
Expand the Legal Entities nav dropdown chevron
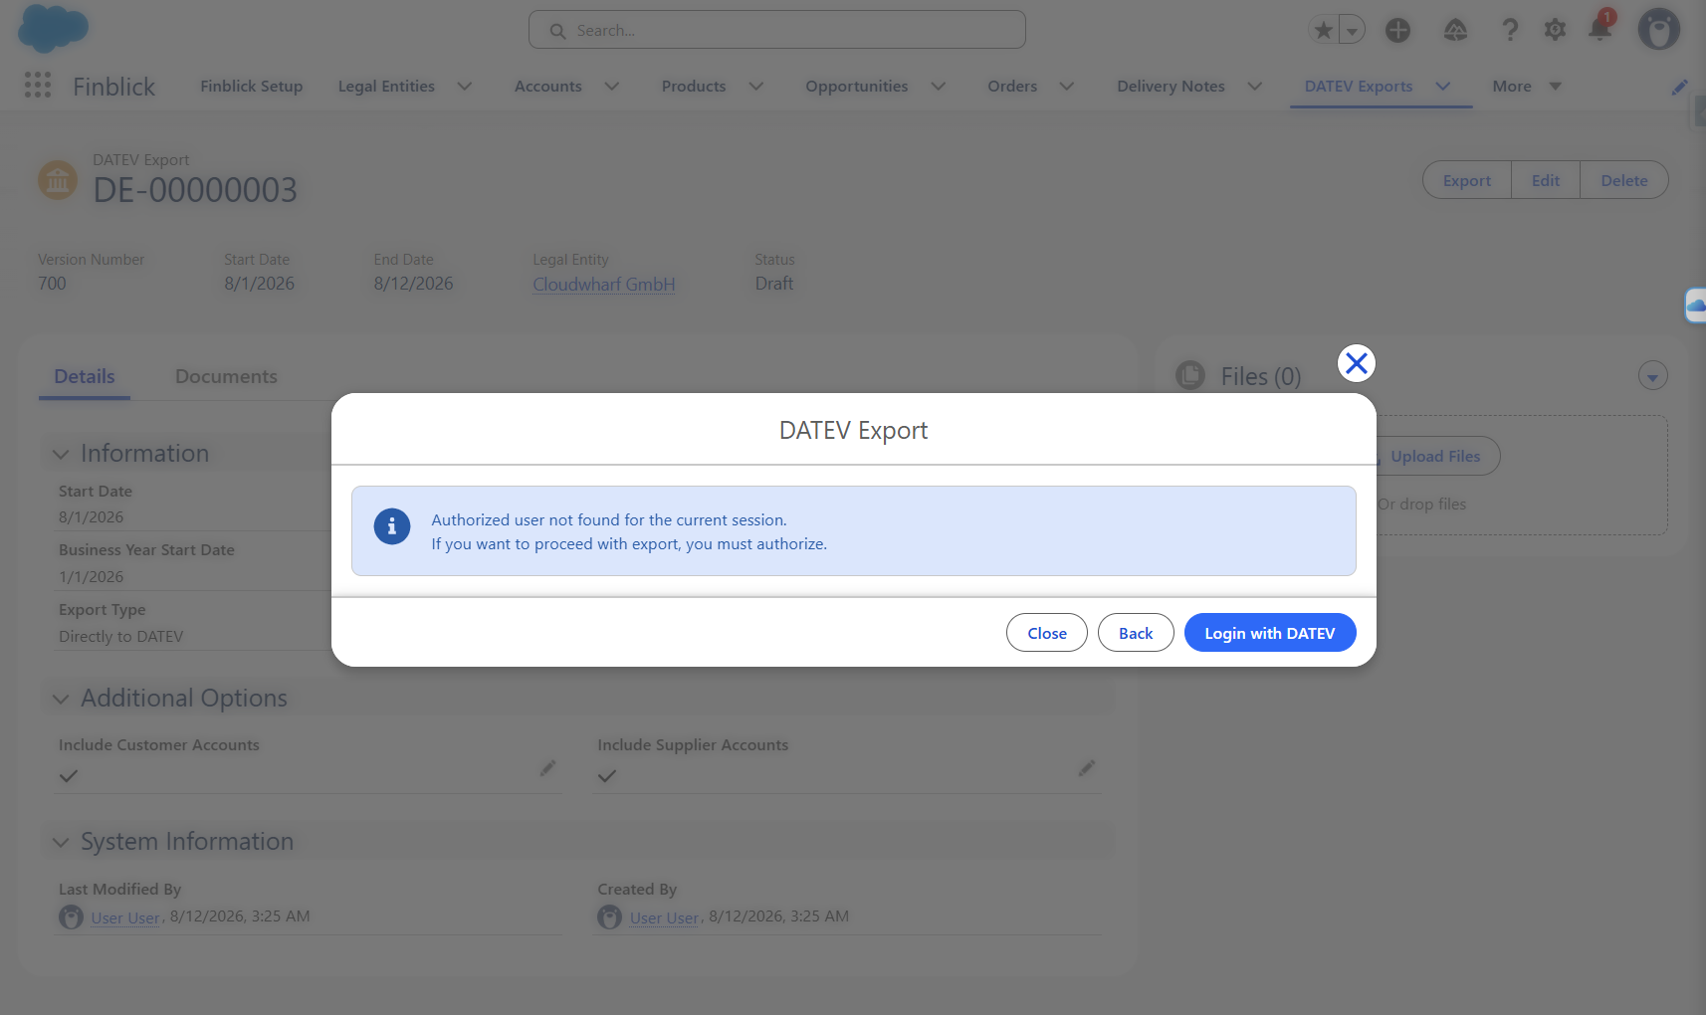tap(464, 87)
